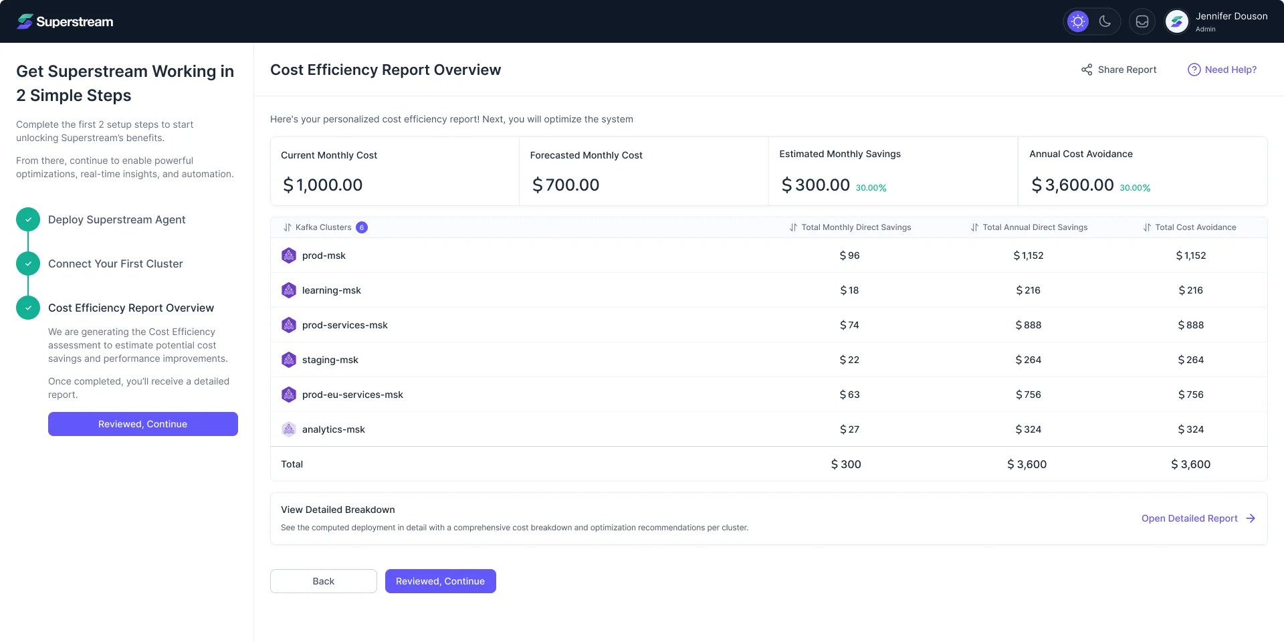The height and width of the screenshot is (642, 1284).
Task: Click Deploy Superstream Agent checkmark
Action: point(28,219)
